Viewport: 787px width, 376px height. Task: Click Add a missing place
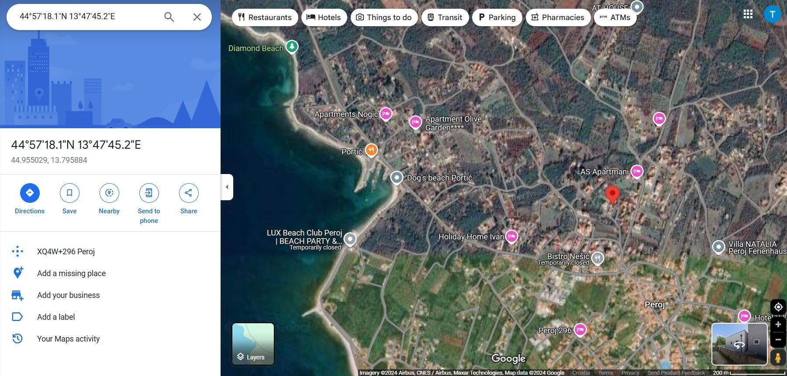pyautogui.click(x=71, y=273)
